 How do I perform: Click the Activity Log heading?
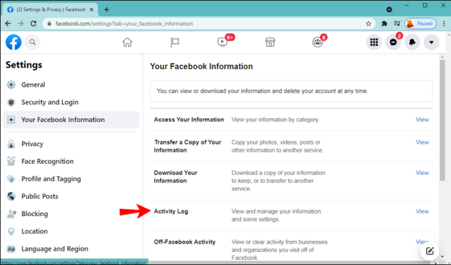click(171, 211)
